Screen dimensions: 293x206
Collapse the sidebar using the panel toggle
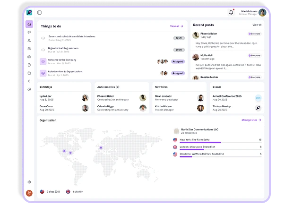39,12
